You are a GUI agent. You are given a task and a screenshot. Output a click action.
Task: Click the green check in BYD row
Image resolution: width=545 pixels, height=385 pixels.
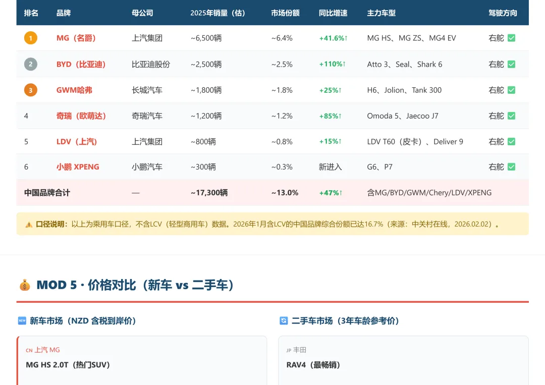point(511,64)
